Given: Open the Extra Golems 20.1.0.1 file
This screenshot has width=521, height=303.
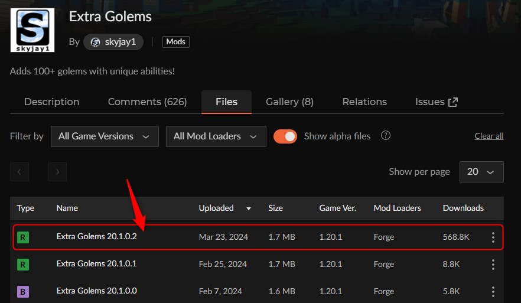Looking at the screenshot, I should click(x=96, y=264).
